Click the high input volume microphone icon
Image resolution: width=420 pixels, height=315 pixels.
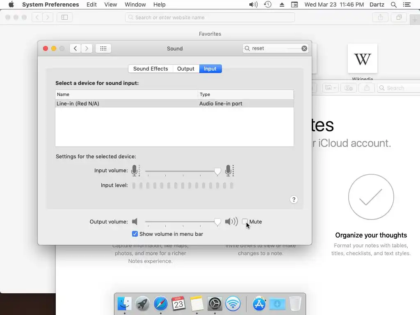[x=230, y=171]
